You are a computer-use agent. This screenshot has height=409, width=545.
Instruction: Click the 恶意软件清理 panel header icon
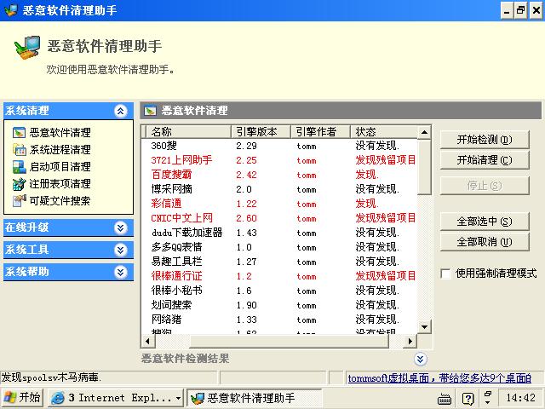pyautogui.click(x=150, y=111)
